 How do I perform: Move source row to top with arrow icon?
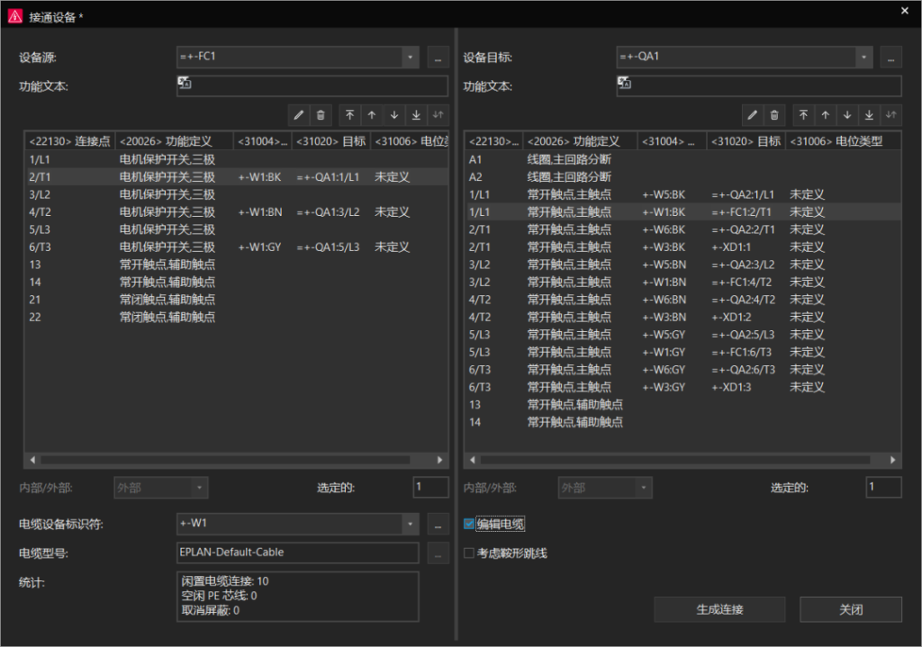pos(350,115)
